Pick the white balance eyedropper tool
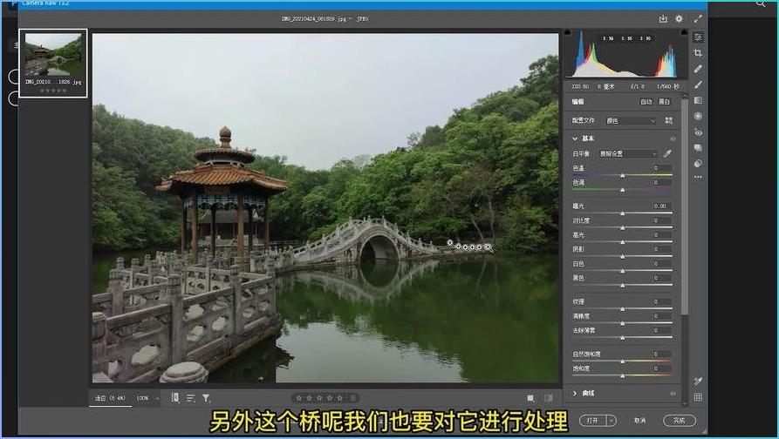The width and height of the screenshot is (779, 439). [667, 154]
